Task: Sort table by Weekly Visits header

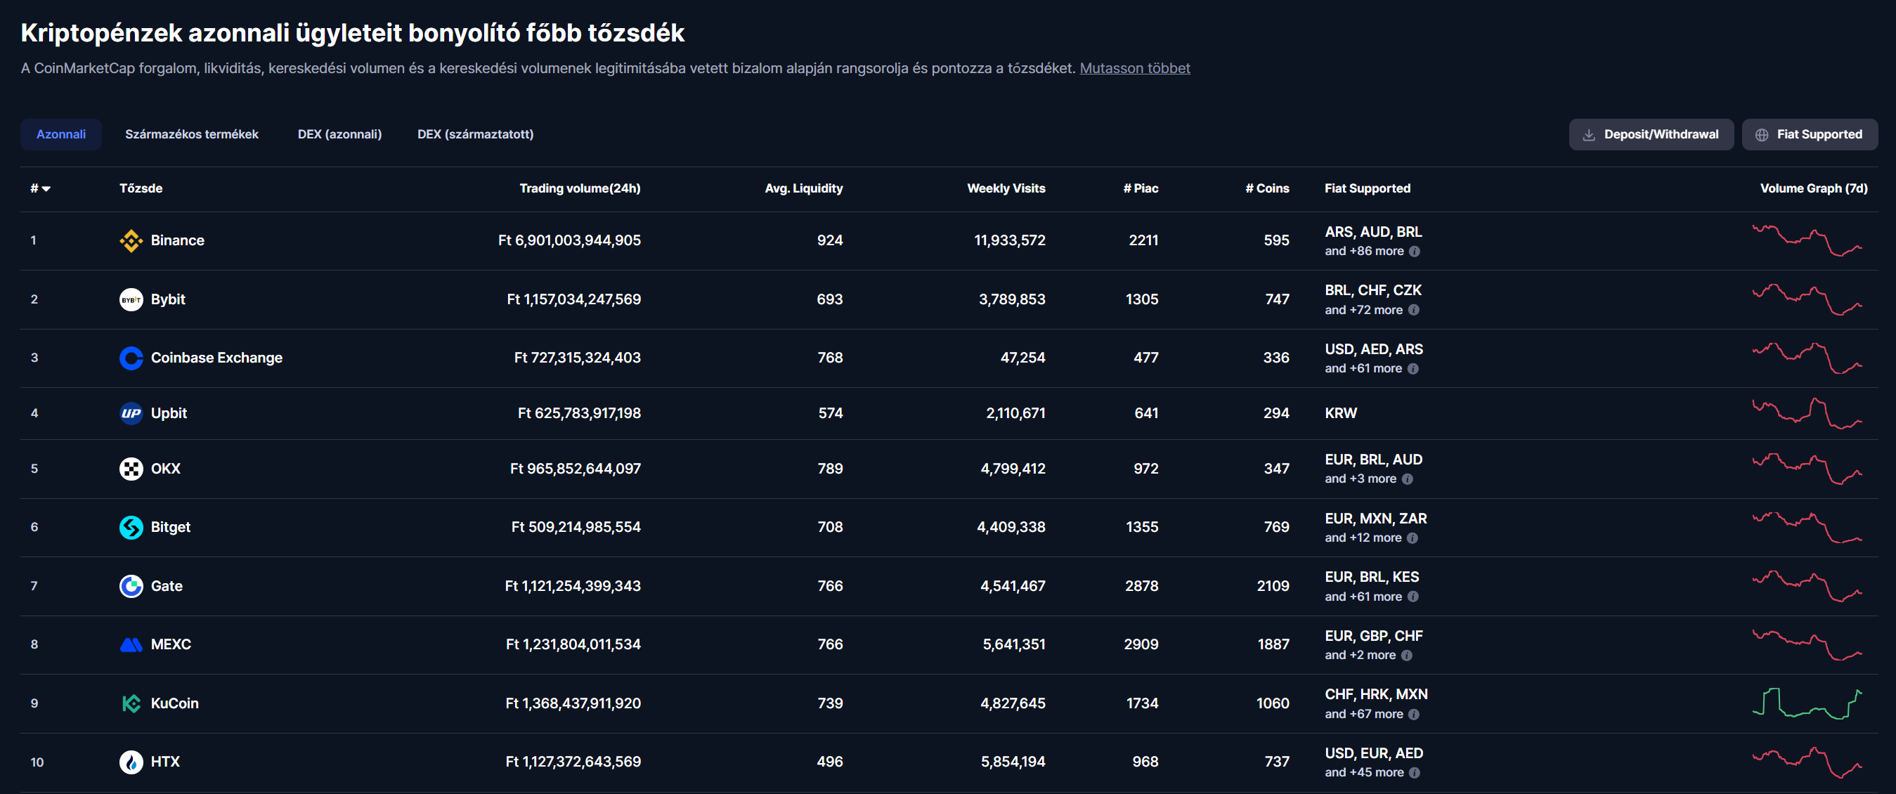Action: point(1006,188)
